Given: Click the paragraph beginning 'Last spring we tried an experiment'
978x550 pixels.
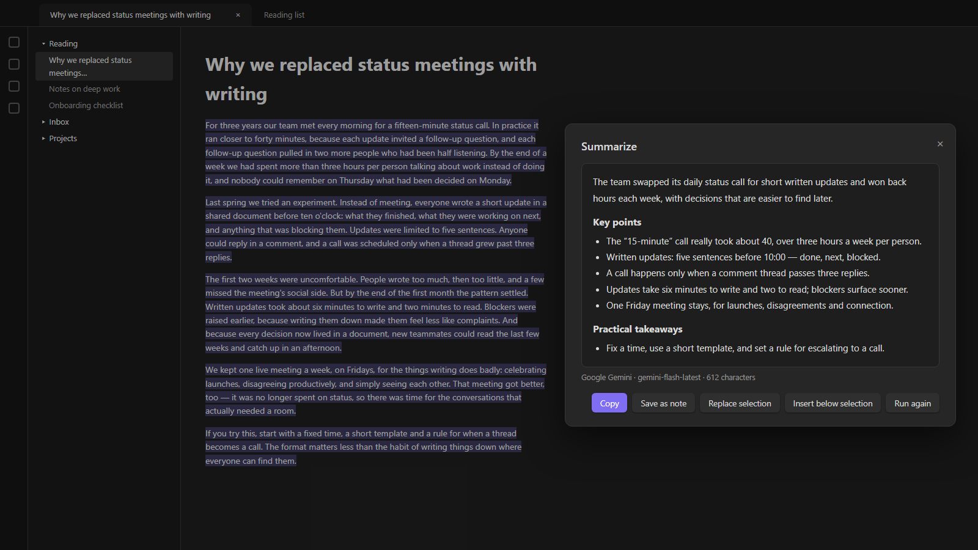Looking at the screenshot, I should pos(376,230).
